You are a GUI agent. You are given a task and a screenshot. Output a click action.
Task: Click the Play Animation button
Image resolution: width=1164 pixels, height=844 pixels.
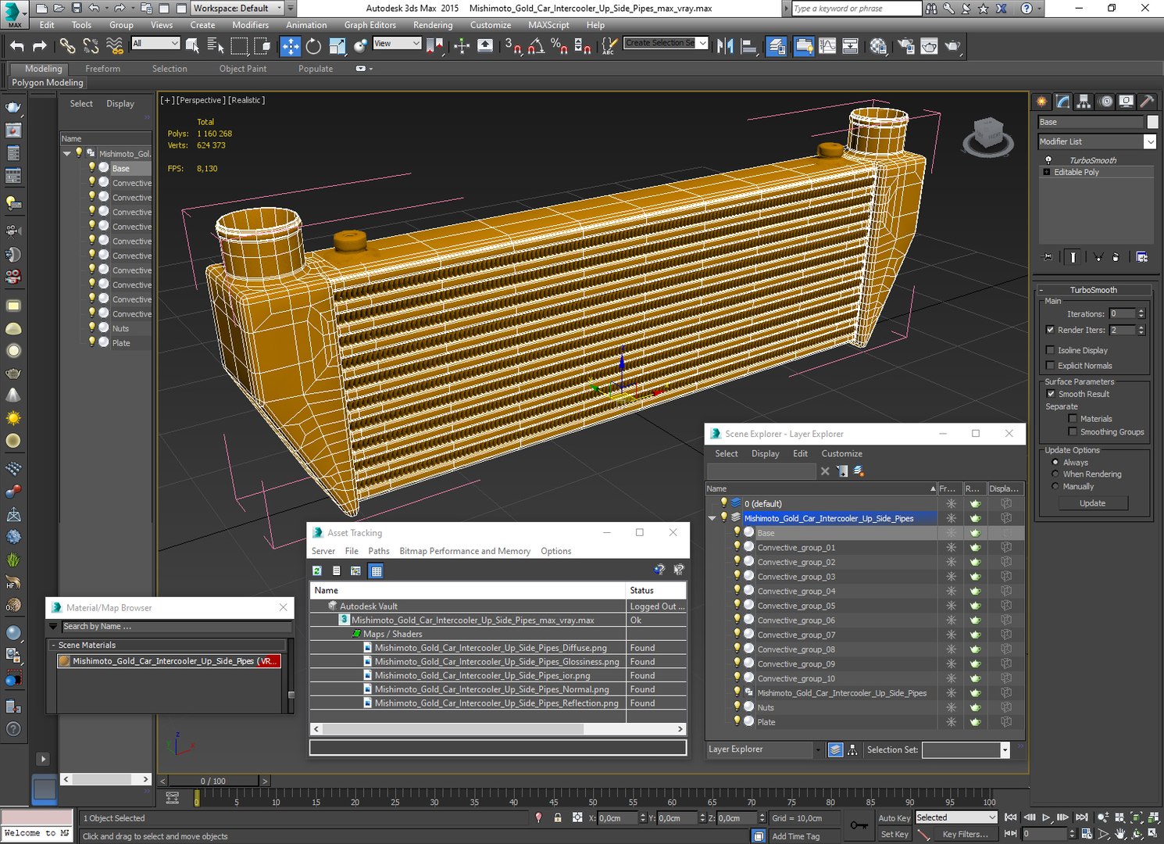pos(1046,817)
